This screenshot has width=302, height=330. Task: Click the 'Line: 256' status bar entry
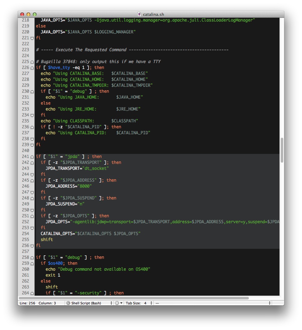(27, 303)
